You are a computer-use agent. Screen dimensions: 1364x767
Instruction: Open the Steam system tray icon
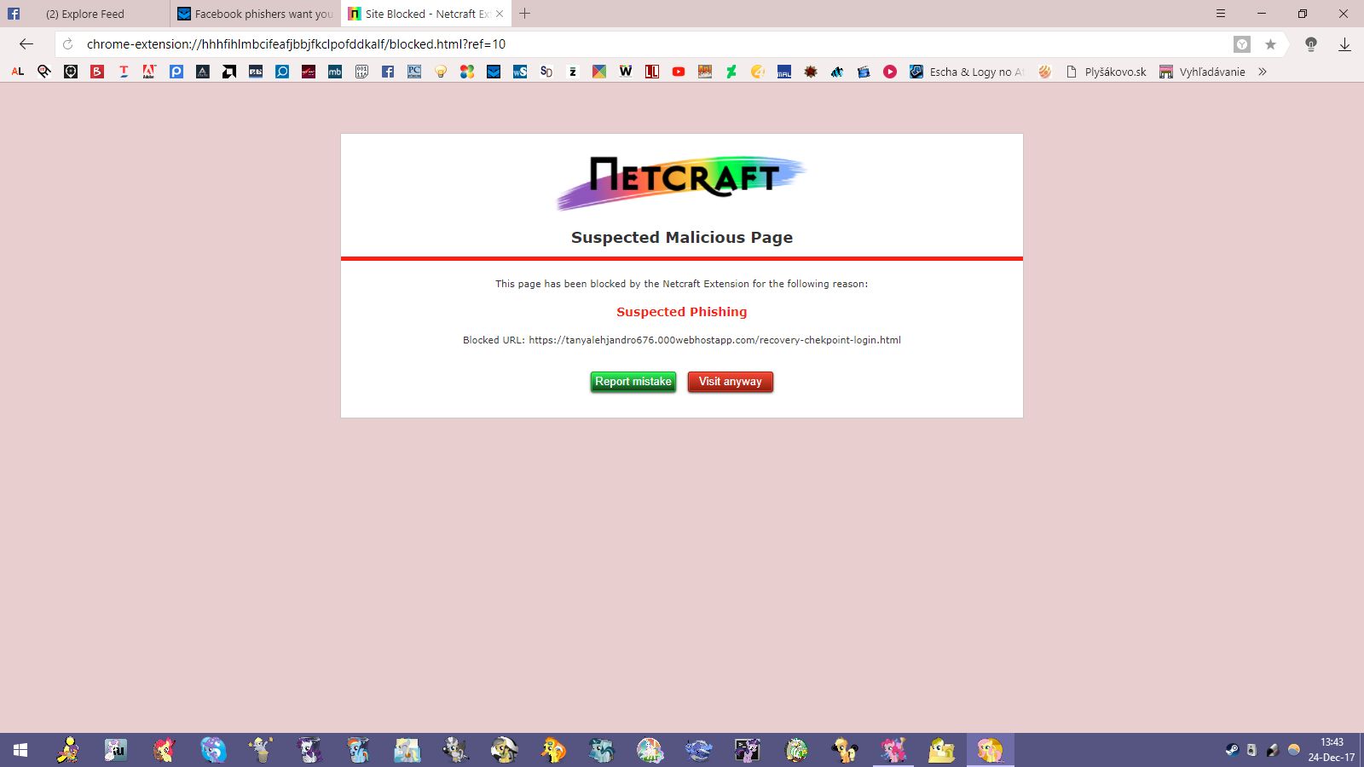click(1232, 750)
